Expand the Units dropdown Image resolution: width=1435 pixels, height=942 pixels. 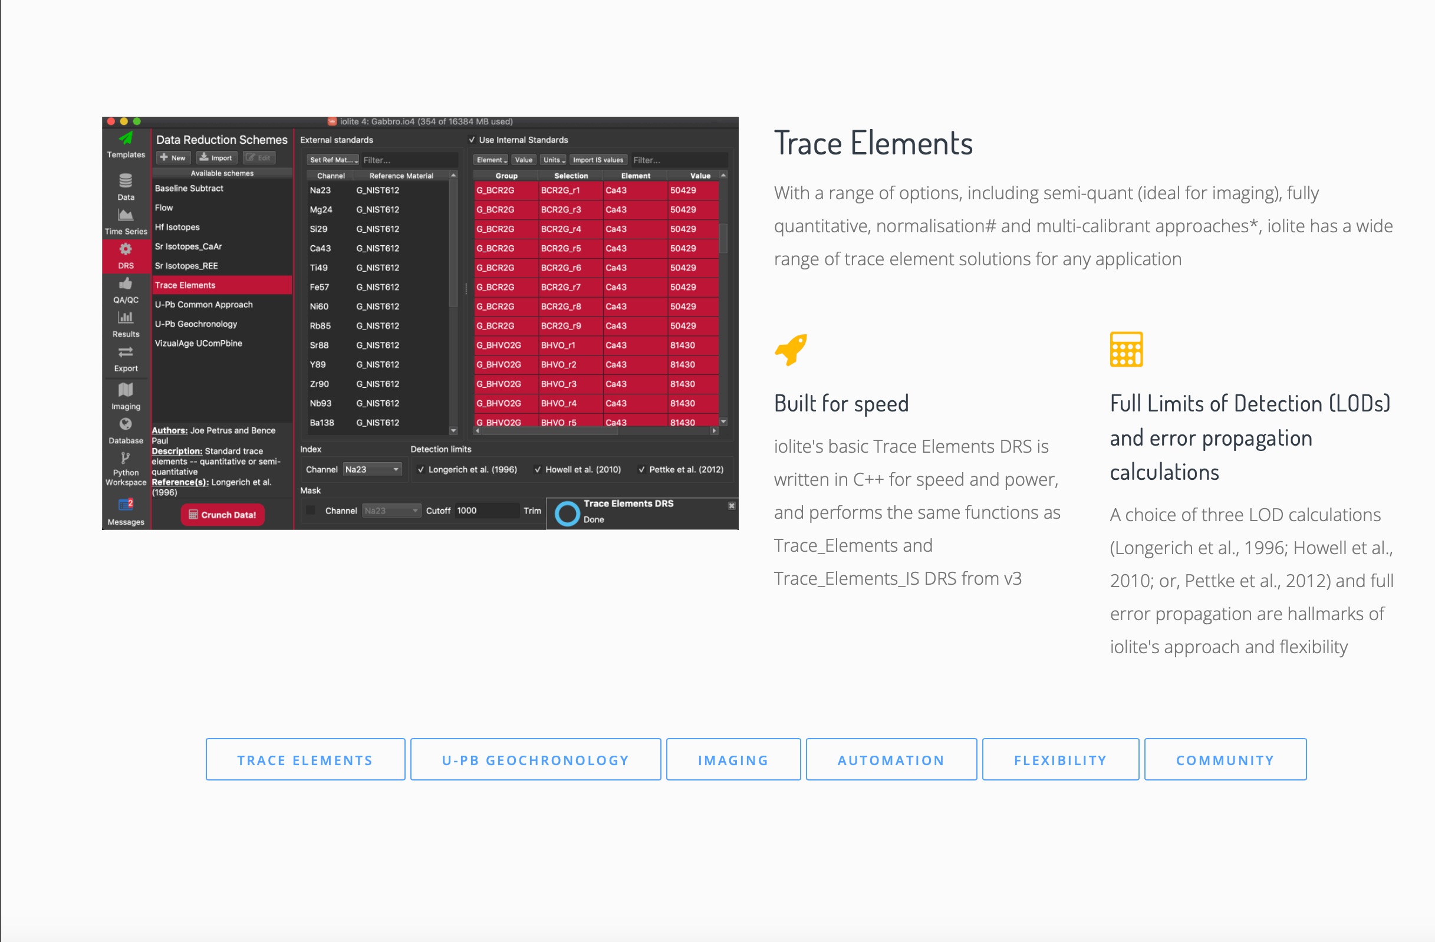[554, 160]
